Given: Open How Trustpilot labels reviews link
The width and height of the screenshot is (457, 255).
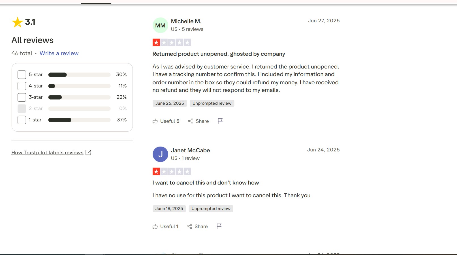Looking at the screenshot, I should point(47,153).
